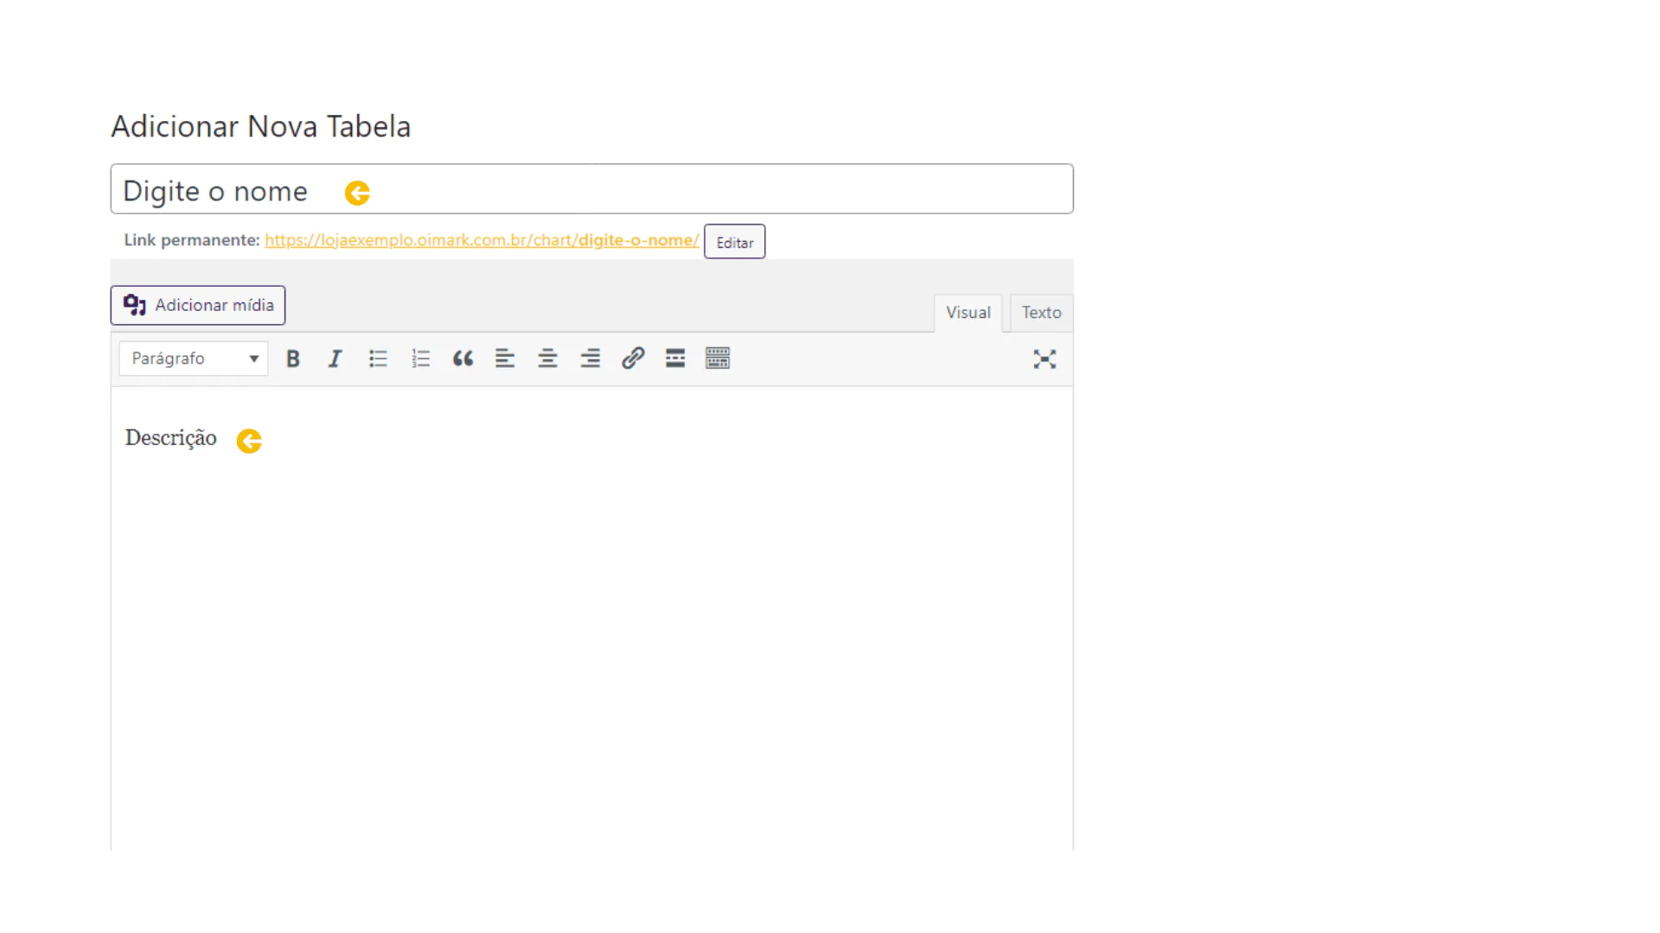Click the Adicionar mídia button

coord(198,305)
